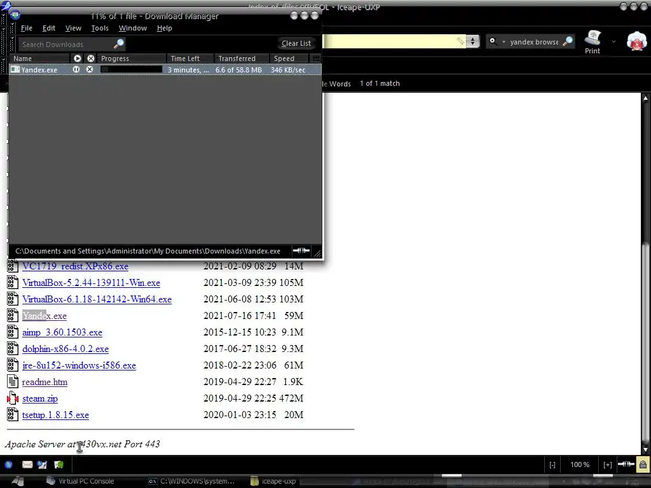This screenshot has height=488, width=651.
Task: Click the Yandex.exe file icon in the directory listing
Action: 13,315
